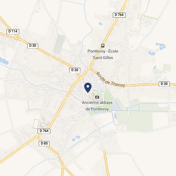
Task: Select the D 30 shield nearest the location pin
Action: [75, 70]
